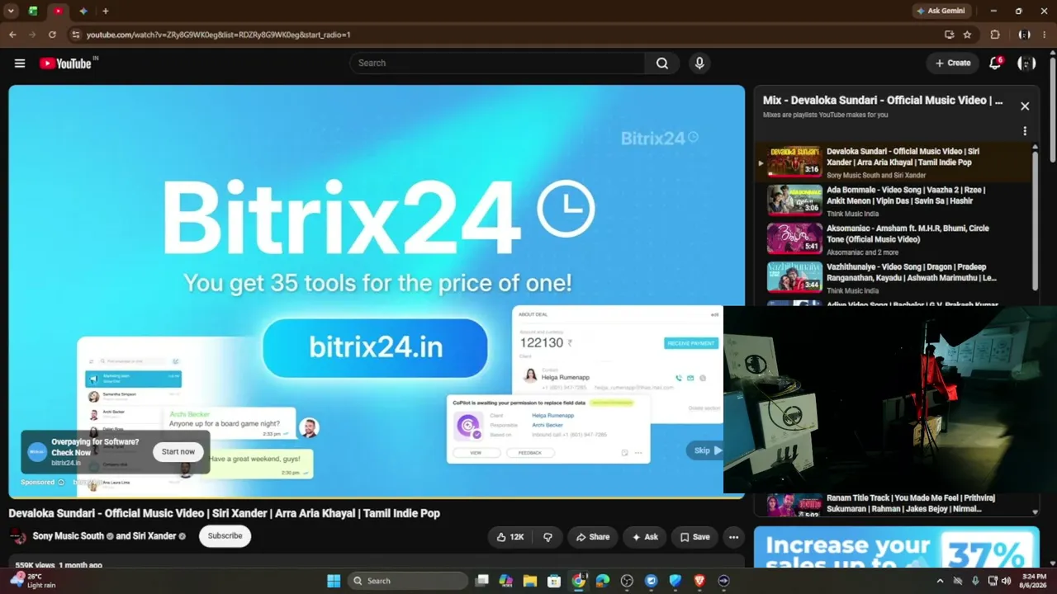Open File Explorer from the taskbar
The height and width of the screenshot is (594, 1057).
click(x=529, y=581)
